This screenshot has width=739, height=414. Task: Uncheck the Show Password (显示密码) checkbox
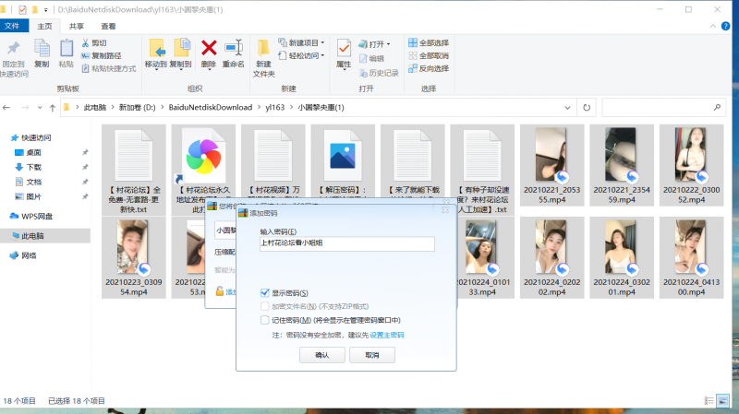[265, 292]
